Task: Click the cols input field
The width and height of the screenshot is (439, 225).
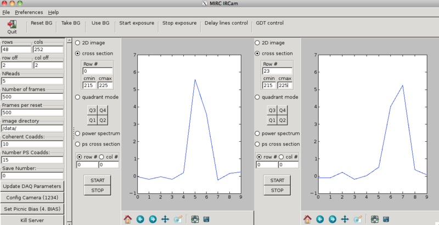Action: 48,49
